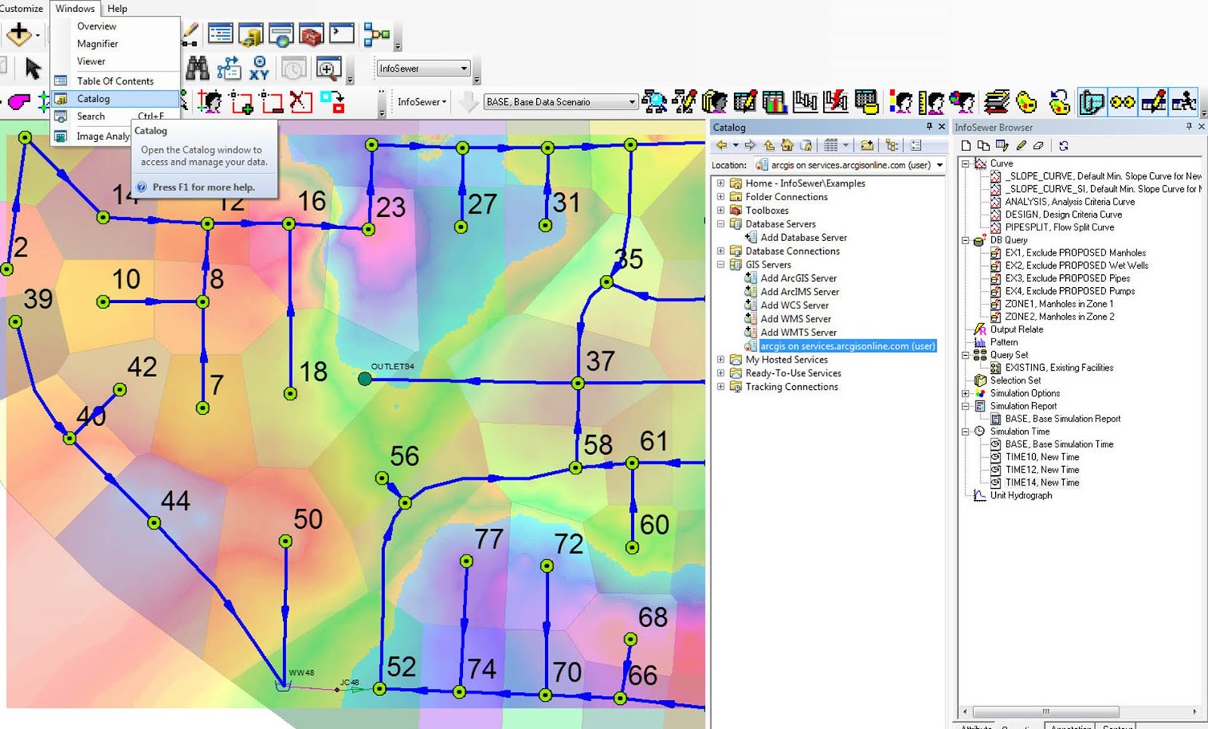Viewport: 1208px width, 729px height.
Task: Click the Add Data plus icon
Action: point(18,34)
